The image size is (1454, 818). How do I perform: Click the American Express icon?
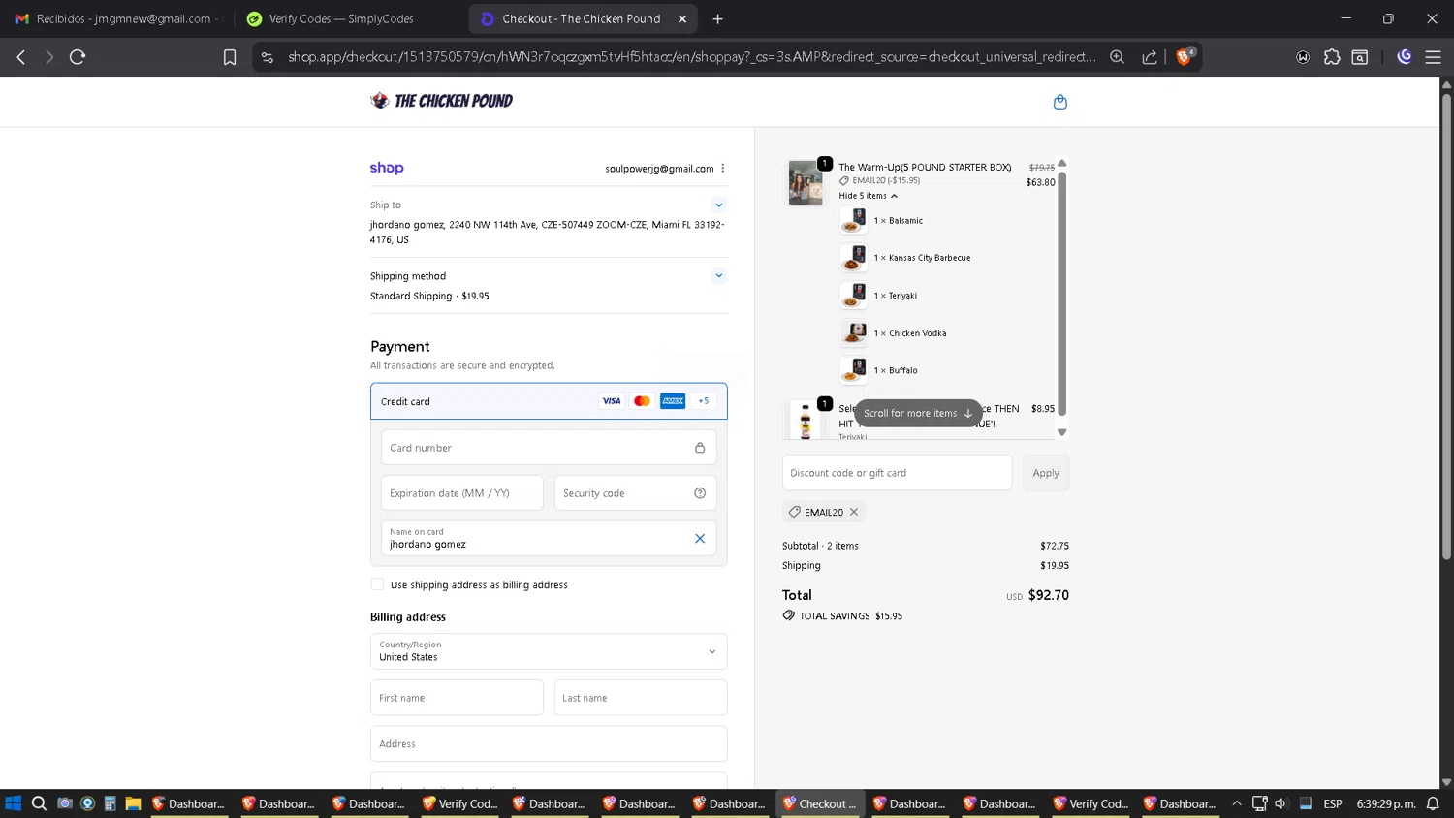point(673,401)
